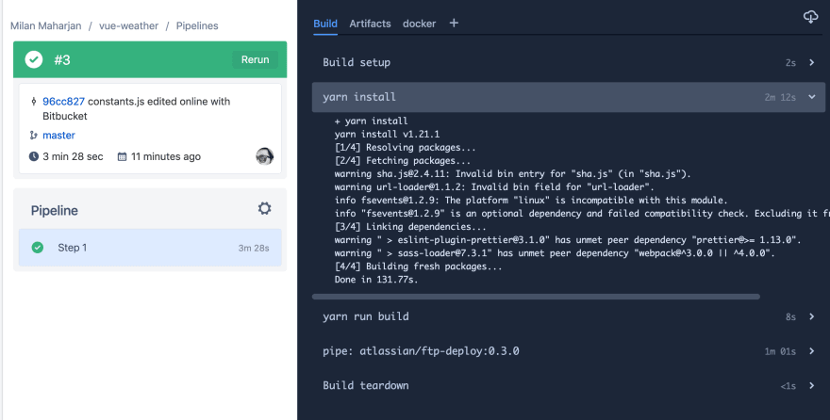The image size is (830, 420).
Task: Click the pipe: atlassian/ftp-deploy:0.3.0 title
Action: 421,351
